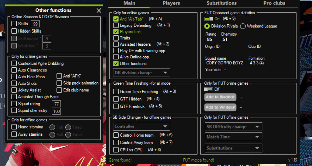Enable the Traits checkbox
Screen dimensions: 312x166
pos(116,38)
